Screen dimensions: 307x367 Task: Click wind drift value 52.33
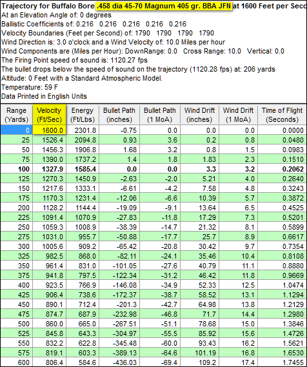pos(199,285)
